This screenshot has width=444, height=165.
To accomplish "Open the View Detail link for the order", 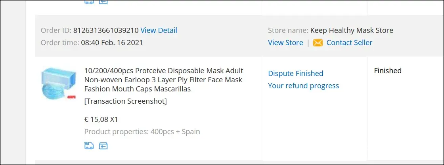I will click(159, 30).
